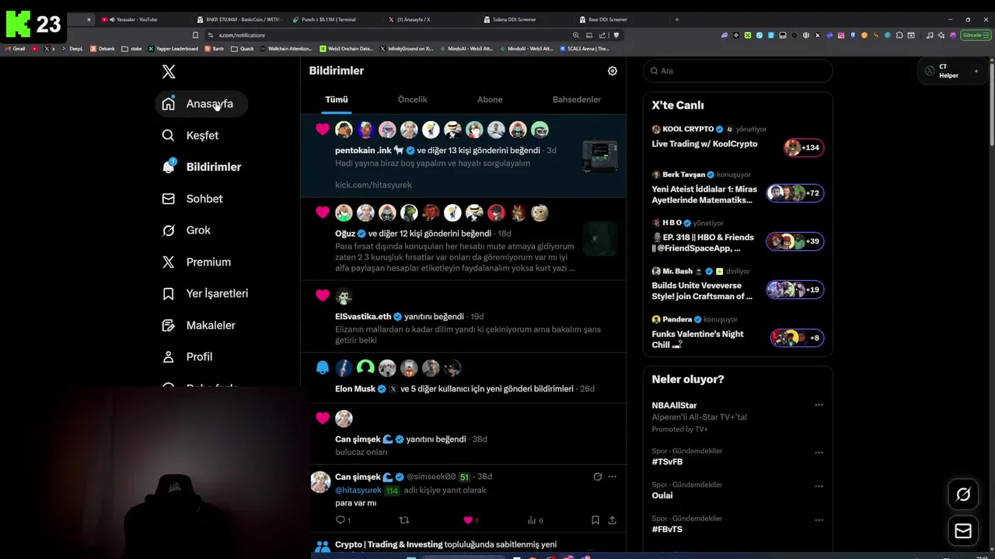
Task: Open Can şimşek's avatar on the reply post
Action: pos(320,482)
